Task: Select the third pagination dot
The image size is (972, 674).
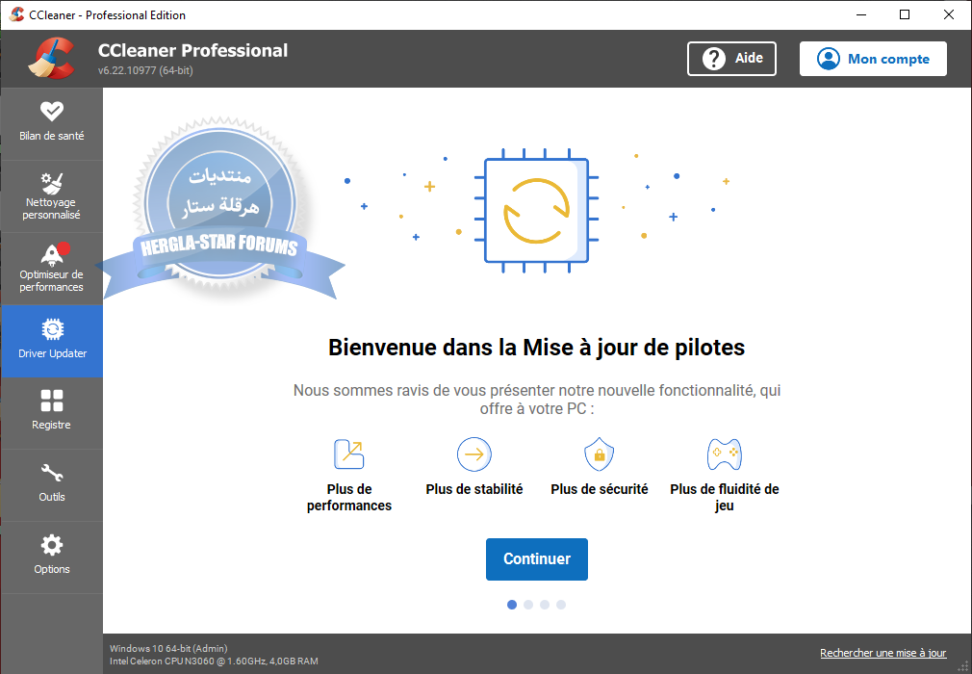Action: [545, 605]
